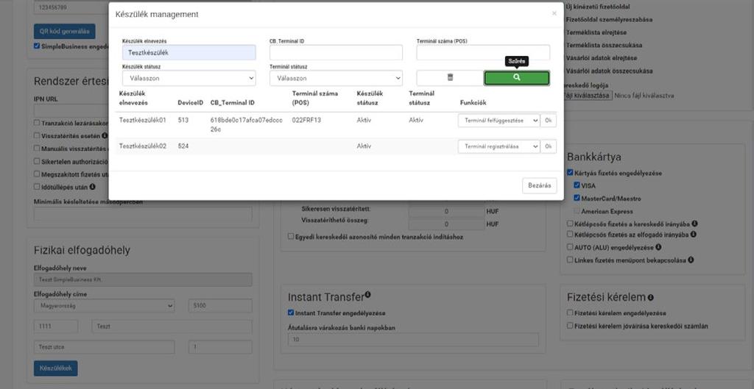Open the Készülék státusz dropdown
This screenshot has height=389, width=754.
click(x=189, y=78)
